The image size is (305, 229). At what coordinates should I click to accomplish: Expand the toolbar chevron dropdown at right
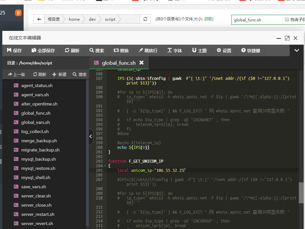coord(296,50)
